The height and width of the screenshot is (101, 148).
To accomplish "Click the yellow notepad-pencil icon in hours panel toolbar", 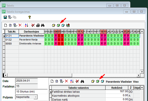I will (93, 81).
